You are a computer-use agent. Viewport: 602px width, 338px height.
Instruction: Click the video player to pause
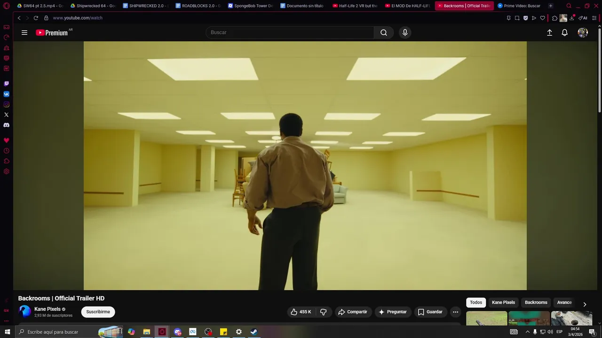coord(305,166)
